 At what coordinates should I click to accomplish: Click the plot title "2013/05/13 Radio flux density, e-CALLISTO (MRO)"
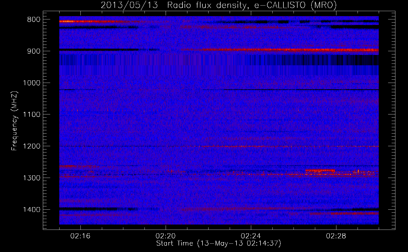pos(219,5)
